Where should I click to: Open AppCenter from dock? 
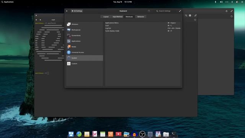[x=158, y=134]
